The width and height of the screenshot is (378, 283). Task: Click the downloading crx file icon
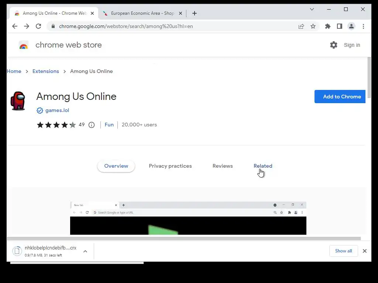coord(17,251)
